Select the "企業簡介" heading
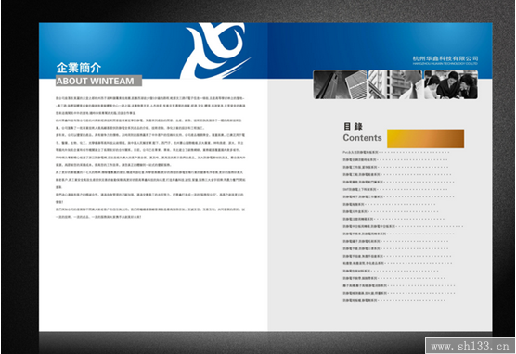516x354 pixels. pos(79,68)
